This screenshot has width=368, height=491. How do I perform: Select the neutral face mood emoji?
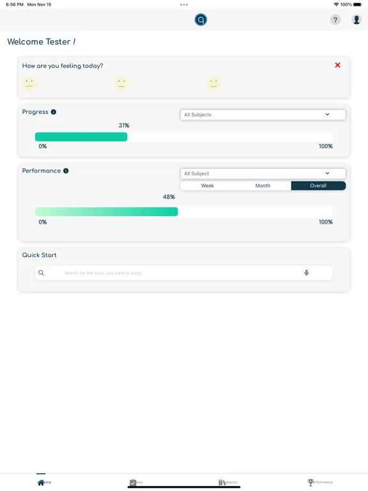[121, 84]
